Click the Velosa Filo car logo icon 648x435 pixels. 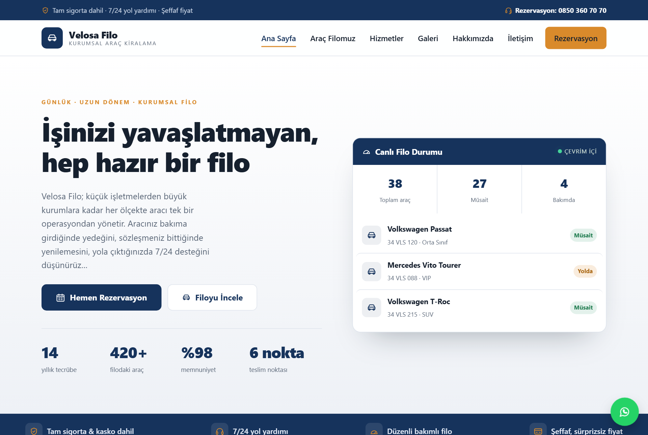coord(52,38)
